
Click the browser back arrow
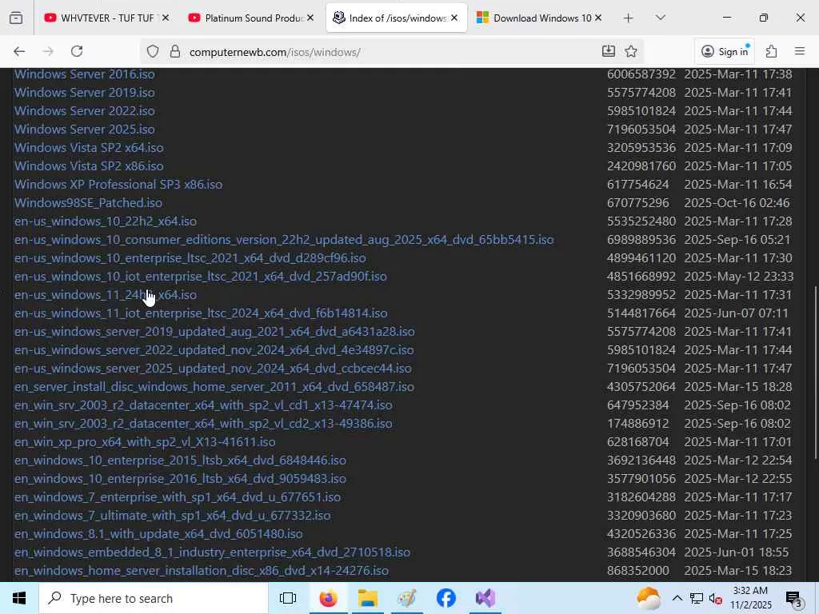pyautogui.click(x=19, y=51)
